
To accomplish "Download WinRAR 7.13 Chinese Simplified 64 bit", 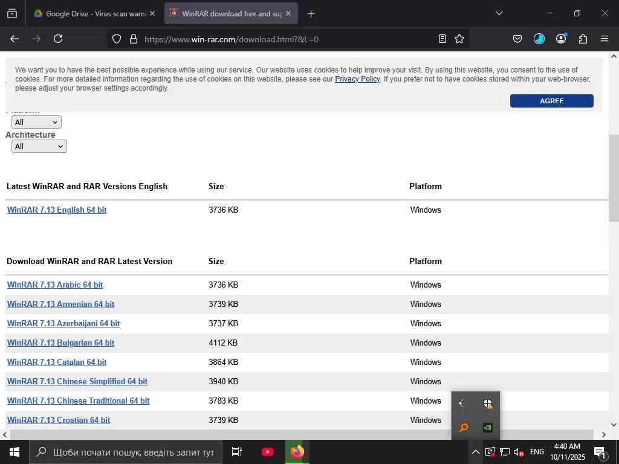I will click(x=77, y=382).
